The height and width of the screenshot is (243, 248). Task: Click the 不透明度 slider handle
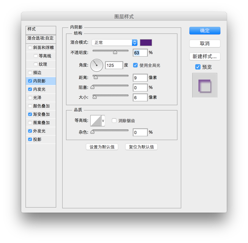[x=115, y=52]
